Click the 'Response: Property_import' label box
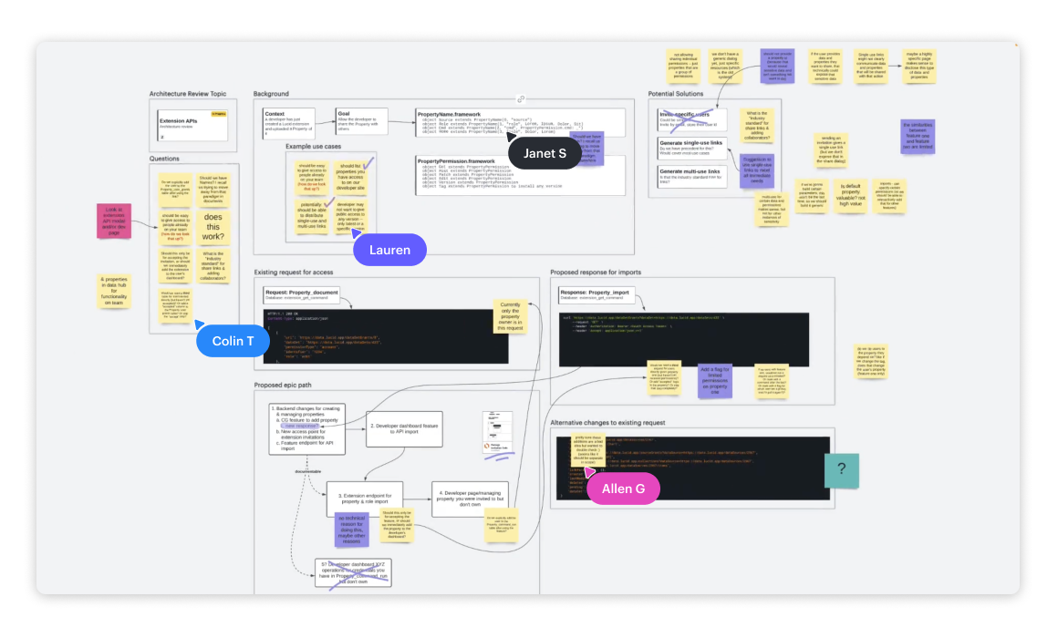Viewport: 1058px width, 638px height. 596,296
